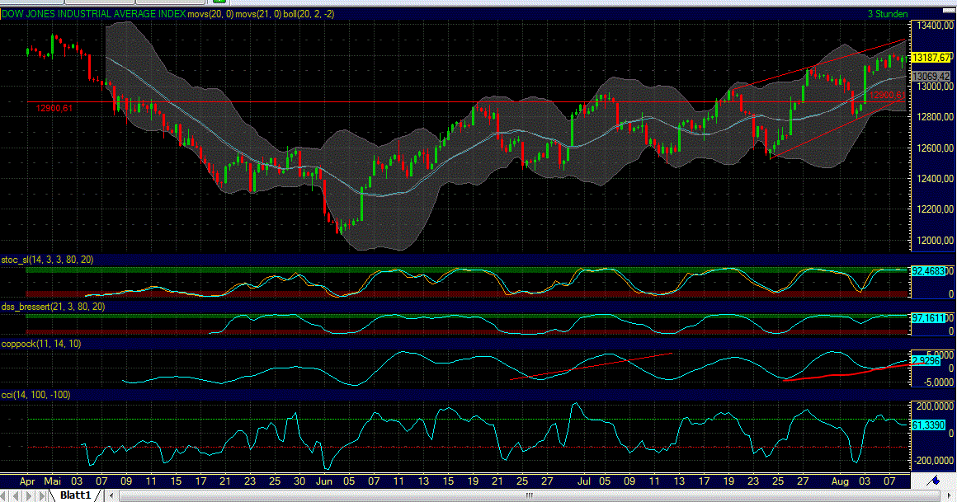Image resolution: width=957 pixels, height=502 pixels.
Task: Click the 92,4683 stochastic value tag
Action: [x=928, y=271]
